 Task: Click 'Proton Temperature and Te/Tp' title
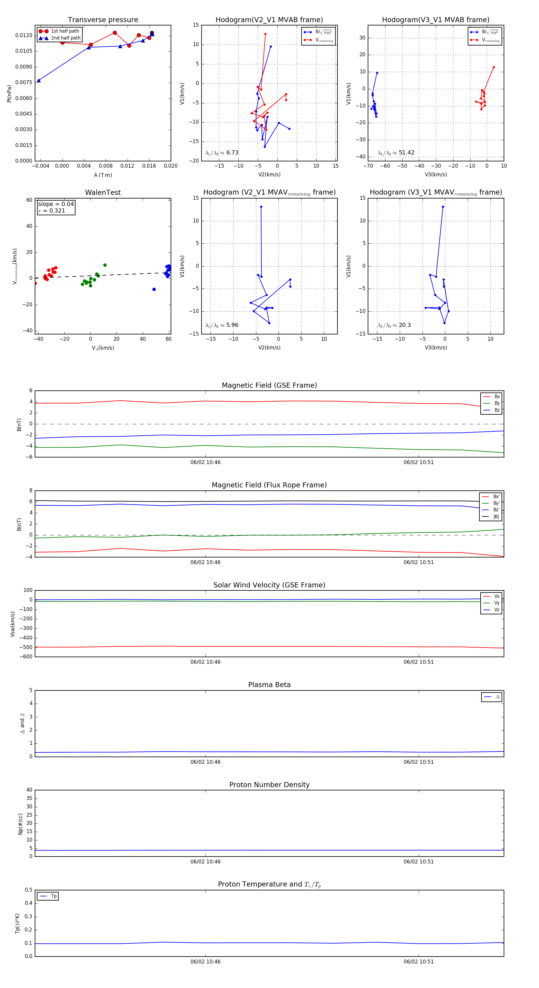[269, 884]
